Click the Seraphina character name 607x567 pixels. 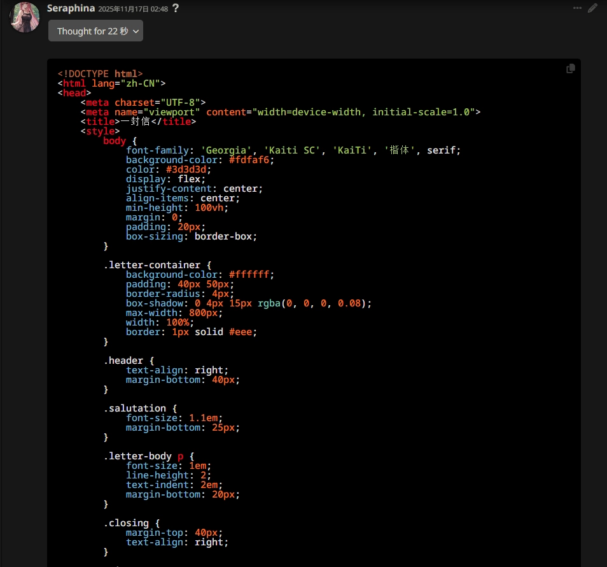click(71, 9)
